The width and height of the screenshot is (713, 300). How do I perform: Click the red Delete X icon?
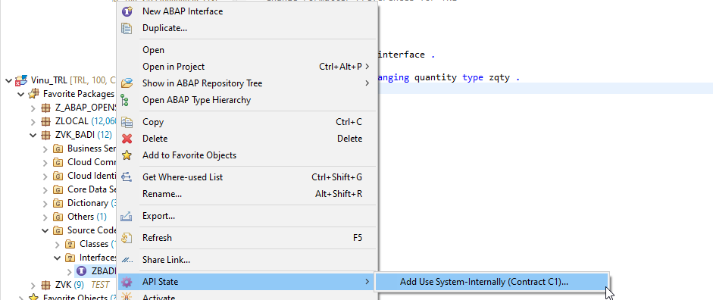(127, 139)
